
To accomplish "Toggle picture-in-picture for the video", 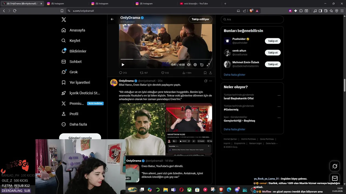I will click(x=202, y=65).
